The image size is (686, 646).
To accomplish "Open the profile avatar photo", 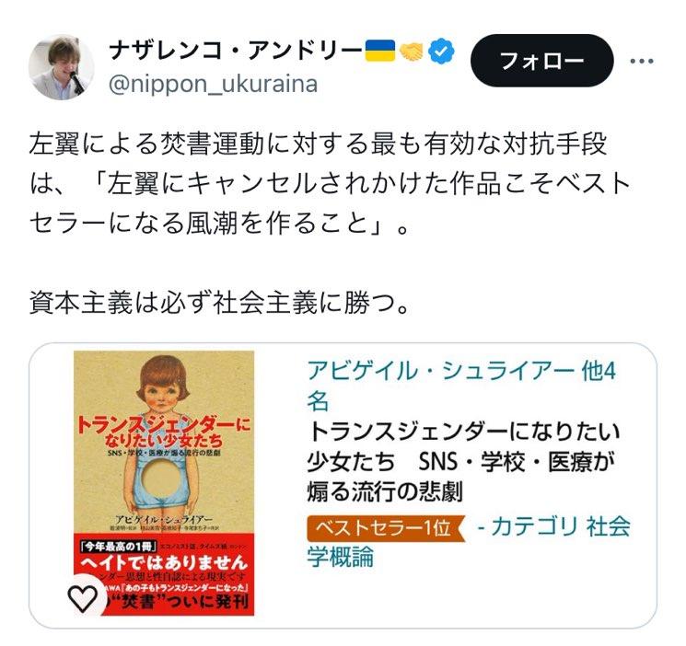I will 62,67.
